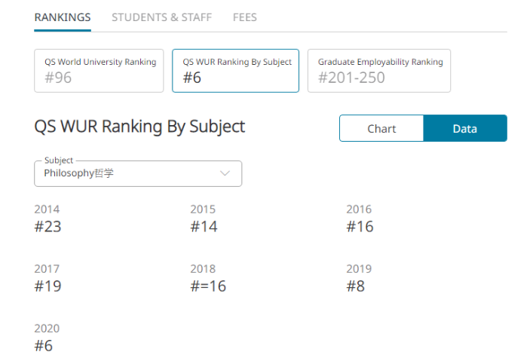Click the 2015 ranking value #14

click(x=204, y=227)
